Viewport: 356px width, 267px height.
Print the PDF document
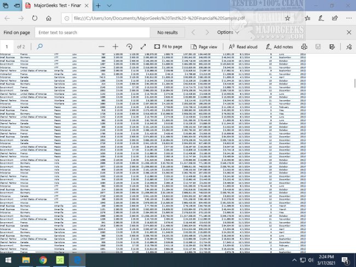(304, 47)
